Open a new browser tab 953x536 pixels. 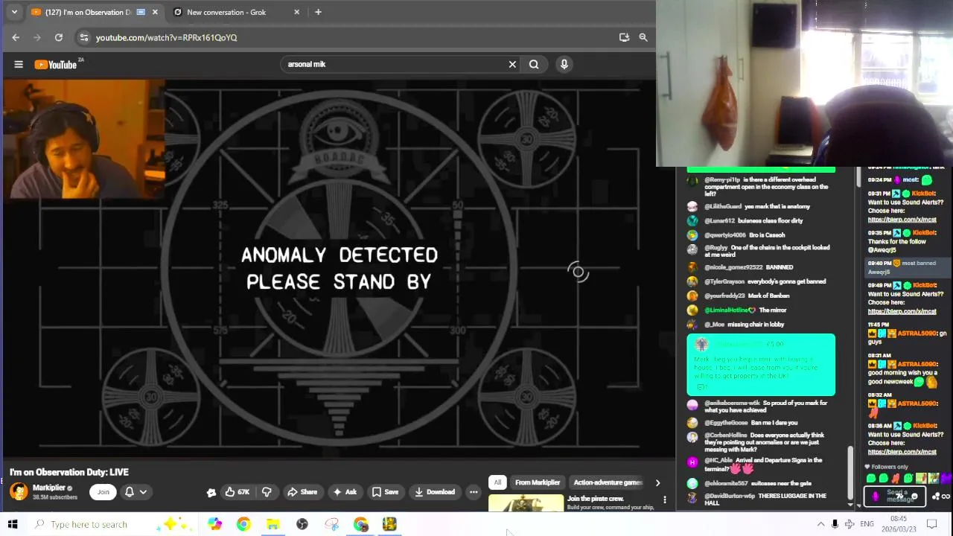(x=318, y=12)
